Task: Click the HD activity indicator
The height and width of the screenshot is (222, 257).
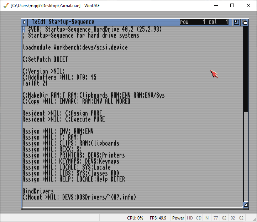Action: pos(190,218)
